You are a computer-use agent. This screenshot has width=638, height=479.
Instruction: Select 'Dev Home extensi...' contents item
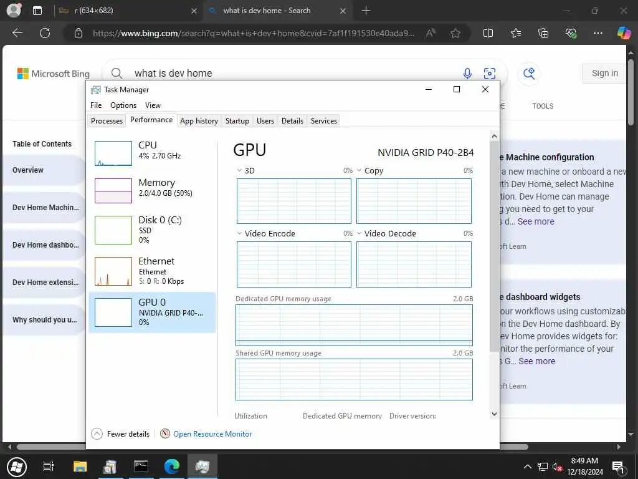pos(43,283)
